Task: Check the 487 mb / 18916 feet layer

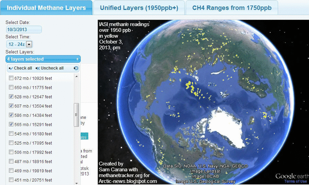Action: pos(11,161)
